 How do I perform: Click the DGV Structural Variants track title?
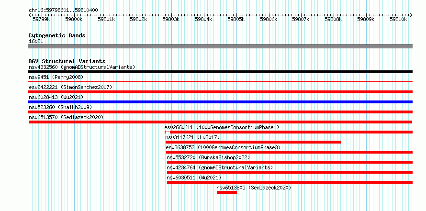(x=67, y=61)
